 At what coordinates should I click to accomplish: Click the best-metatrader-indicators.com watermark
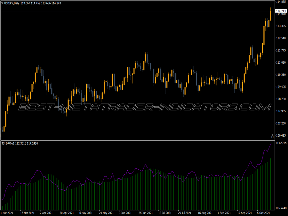[x=145, y=107]
